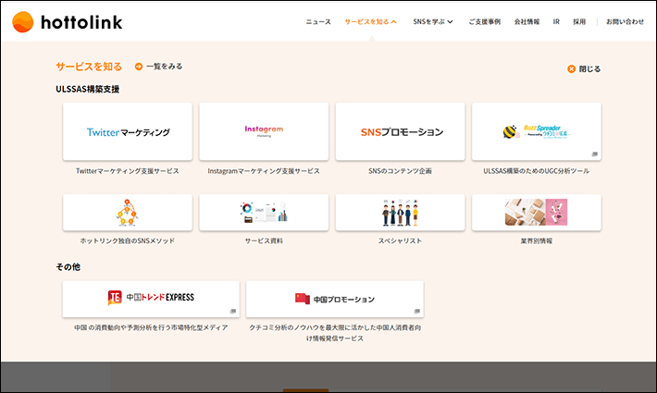This screenshot has height=393, width=657.
Task: Click the ULSSAS構築支援 section heading
Action: click(x=88, y=89)
